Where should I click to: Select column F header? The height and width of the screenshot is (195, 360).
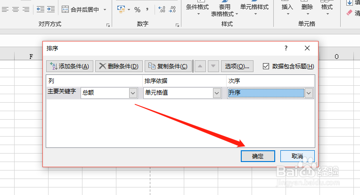point(31,57)
